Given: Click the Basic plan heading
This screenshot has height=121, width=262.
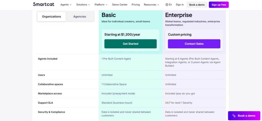Looking at the screenshot, I should [x=108, y=15].
